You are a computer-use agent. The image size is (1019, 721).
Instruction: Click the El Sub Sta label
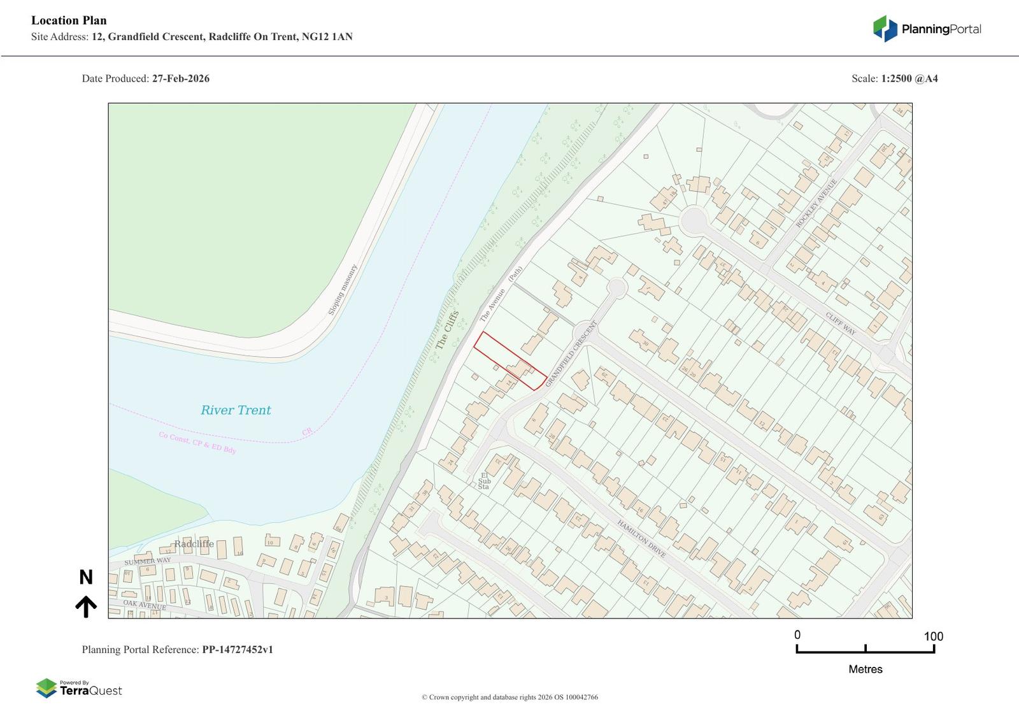point(484,481)
